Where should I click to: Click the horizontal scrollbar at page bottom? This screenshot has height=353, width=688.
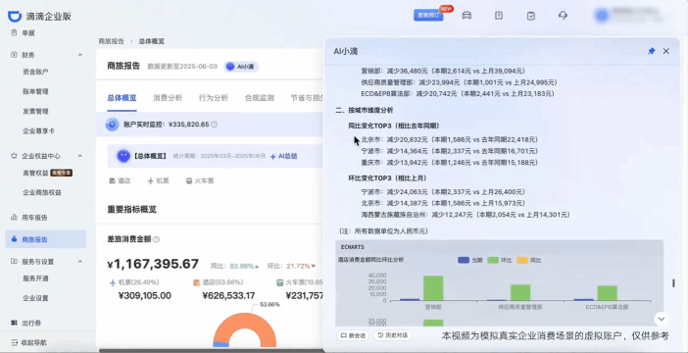[x=211, y=350]
